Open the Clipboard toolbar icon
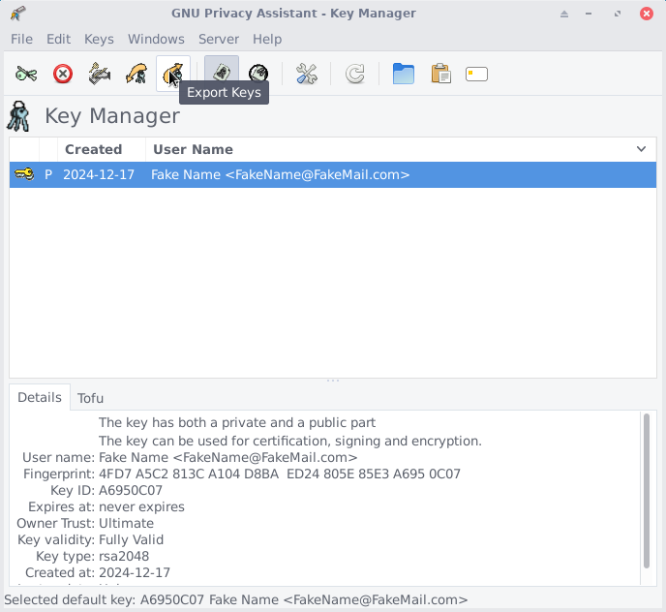 440,74
